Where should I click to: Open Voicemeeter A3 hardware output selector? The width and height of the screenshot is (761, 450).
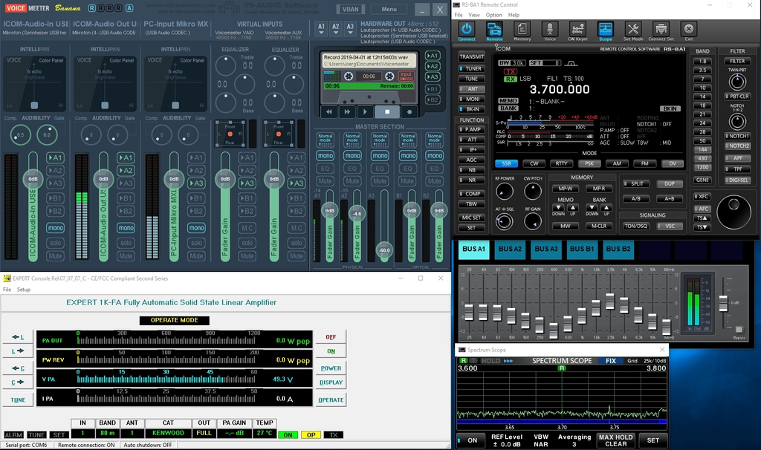point(350,29)
